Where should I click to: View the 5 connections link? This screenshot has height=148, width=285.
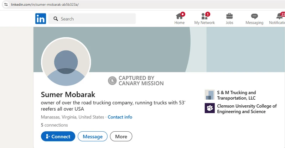(55, 125)
